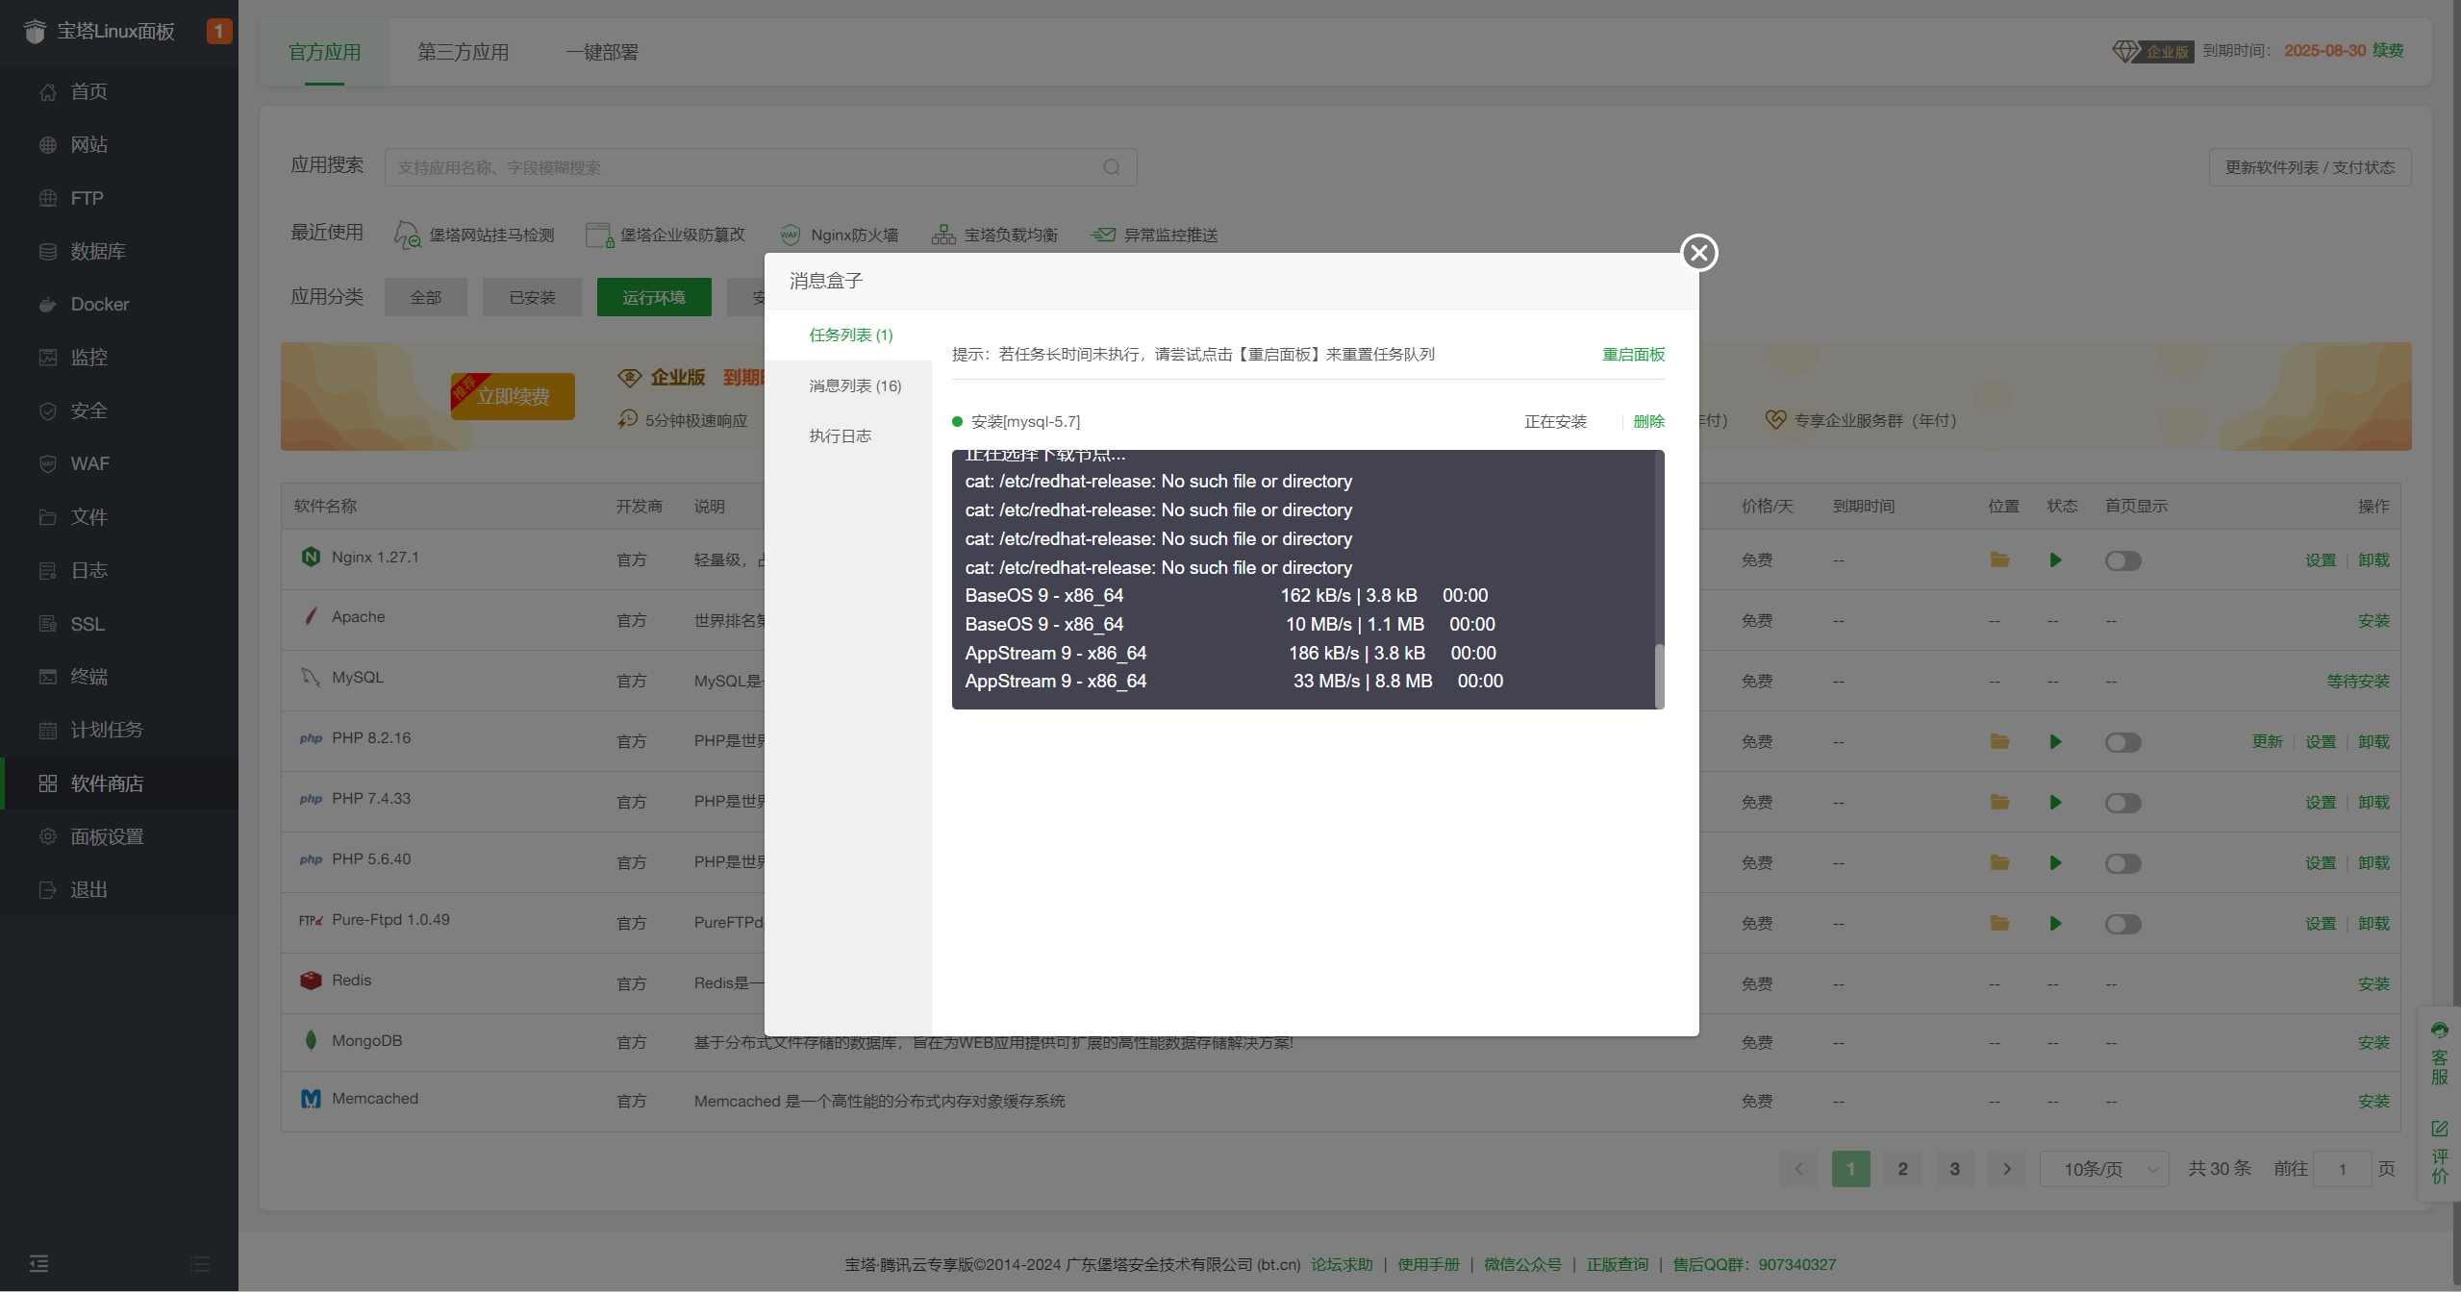The image size is (2461, 1292).
Task: Open Nginx folder location icon
Action: pyautogui.click(x=1999, y=559)
